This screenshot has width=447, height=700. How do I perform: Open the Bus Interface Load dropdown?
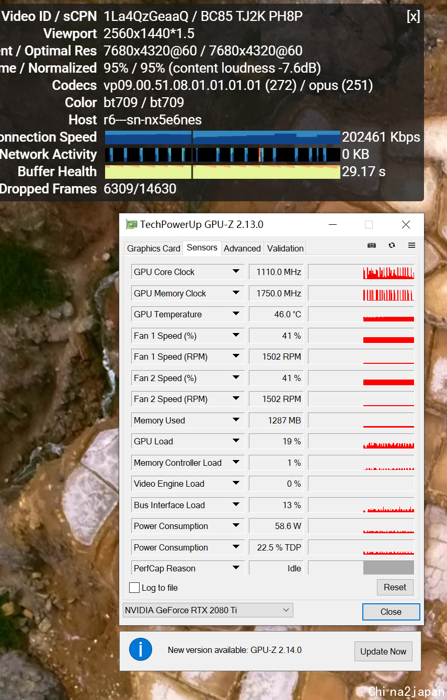point(236,505)
